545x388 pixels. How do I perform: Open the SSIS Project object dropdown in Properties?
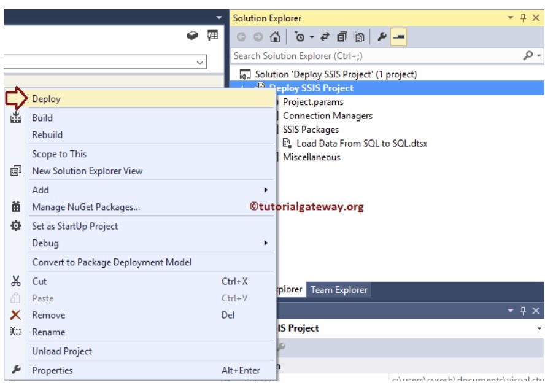(539, 328)
